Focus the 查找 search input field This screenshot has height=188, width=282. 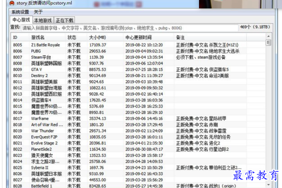coord(130,28)
